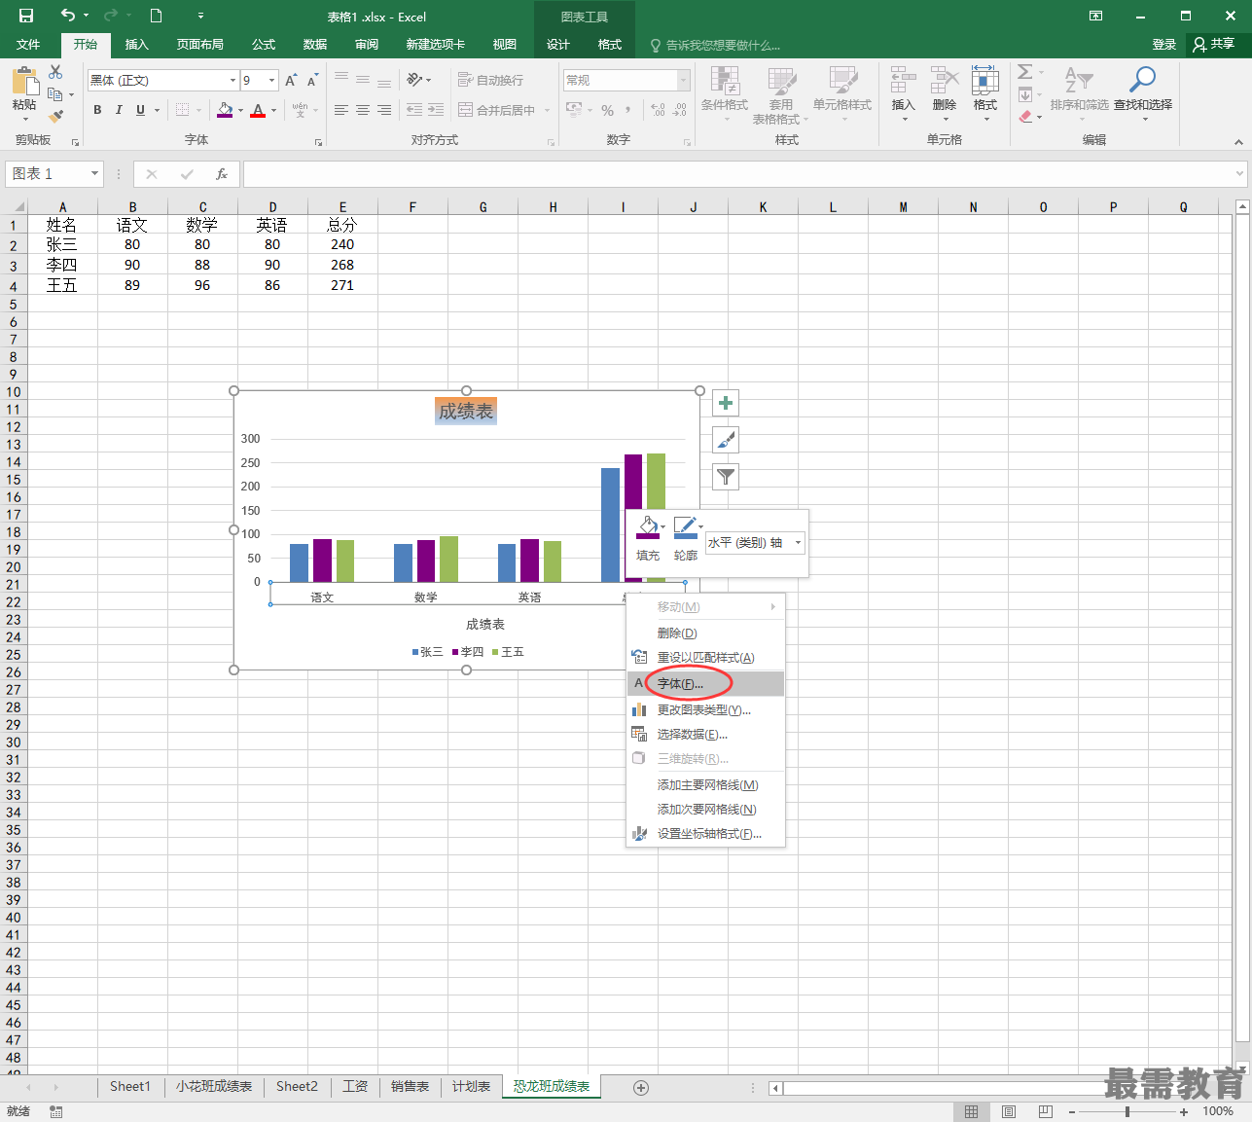The image size is (1252, 1122).
Task: Switch to Page Break Preview in status bar
Action: pos(1046,1111)
